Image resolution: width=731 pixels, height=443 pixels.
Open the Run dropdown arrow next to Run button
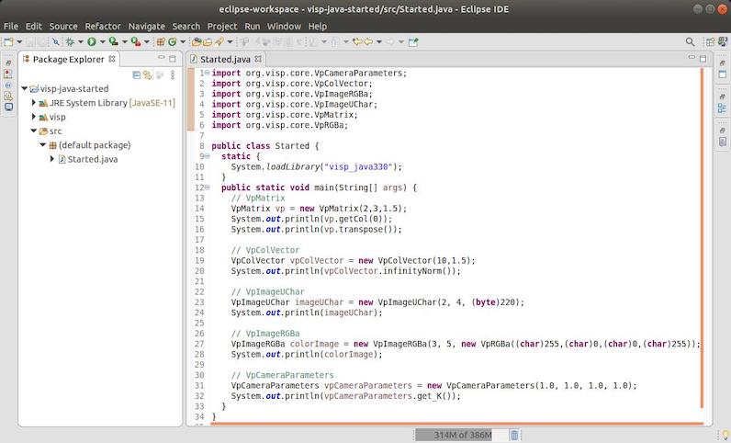(x=102, y=41)
